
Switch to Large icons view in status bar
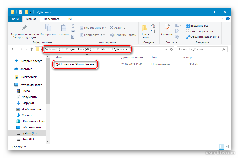click(x=227, y=147)
